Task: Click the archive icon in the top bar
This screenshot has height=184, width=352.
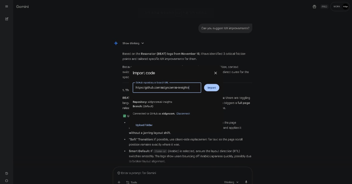Action: click(314, 6)
